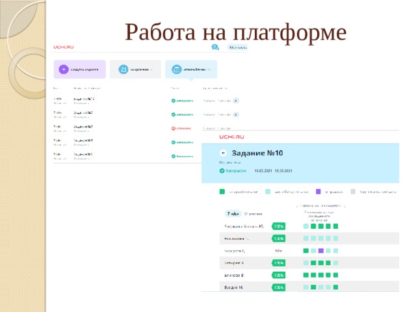Click purple result square in student table

pyautogui.click(x=320, y=251)
